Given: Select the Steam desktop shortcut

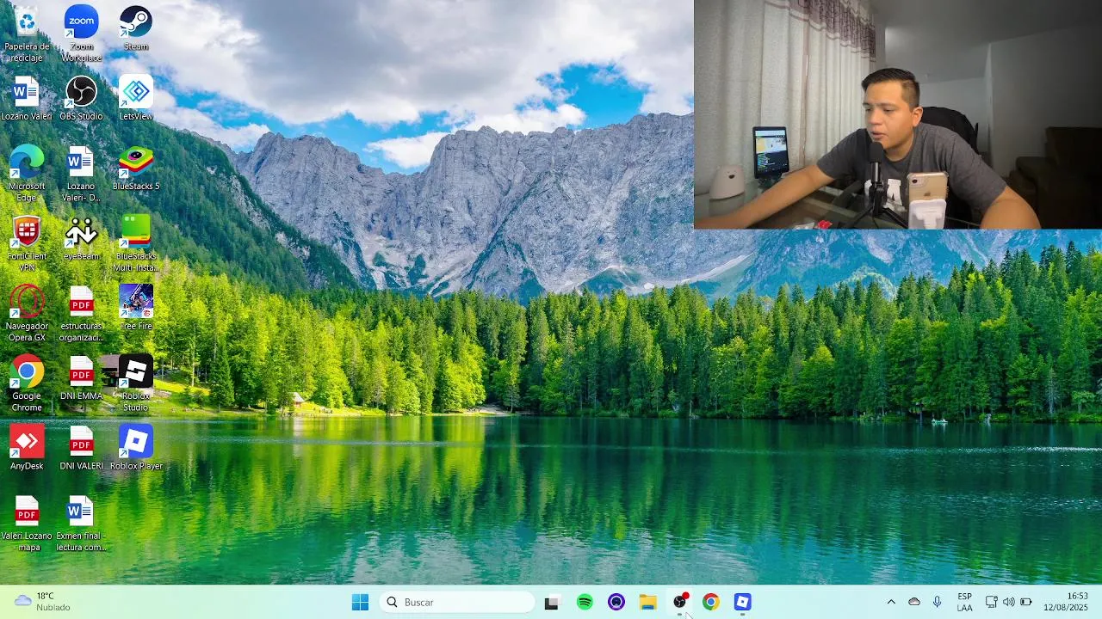Looking at the screenshot, I should pyautogui.click(x=136, y=28).
